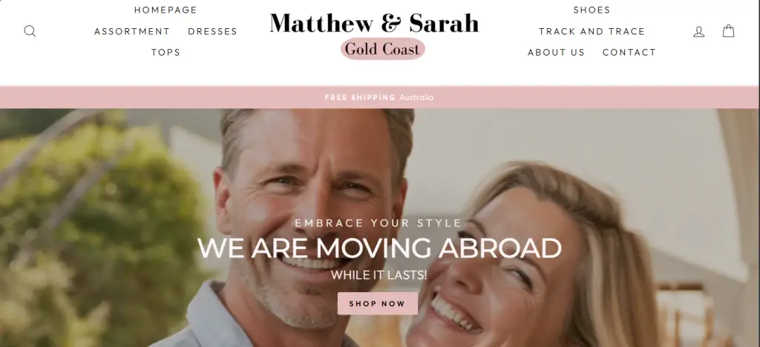Click the Matthew & Sarah logo
Screen dimensions: 760x347
(374, 23)
